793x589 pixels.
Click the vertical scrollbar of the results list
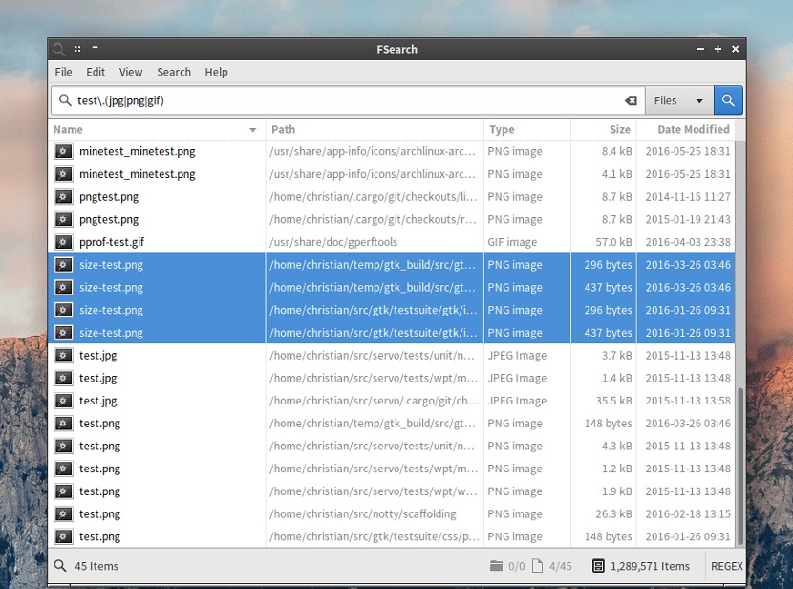tap(740, 466)
